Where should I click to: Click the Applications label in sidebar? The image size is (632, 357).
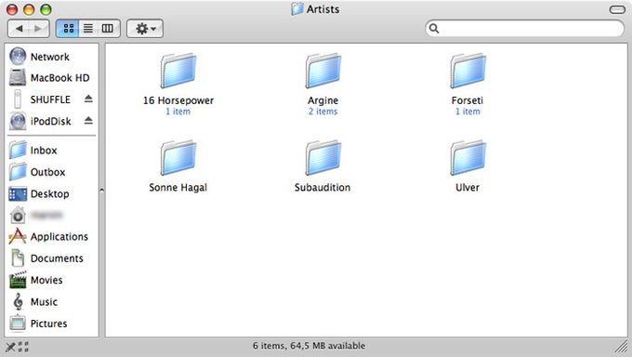[x=59, y=237]
